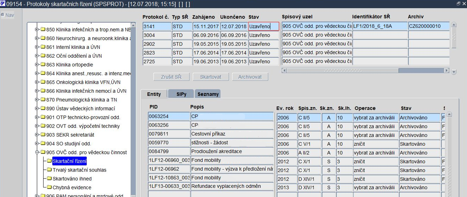Image resolution: width=467 pixels, height=197 pixels.
Task: Expand the 850 Klinika infekčních tree node
Action: 36,29
